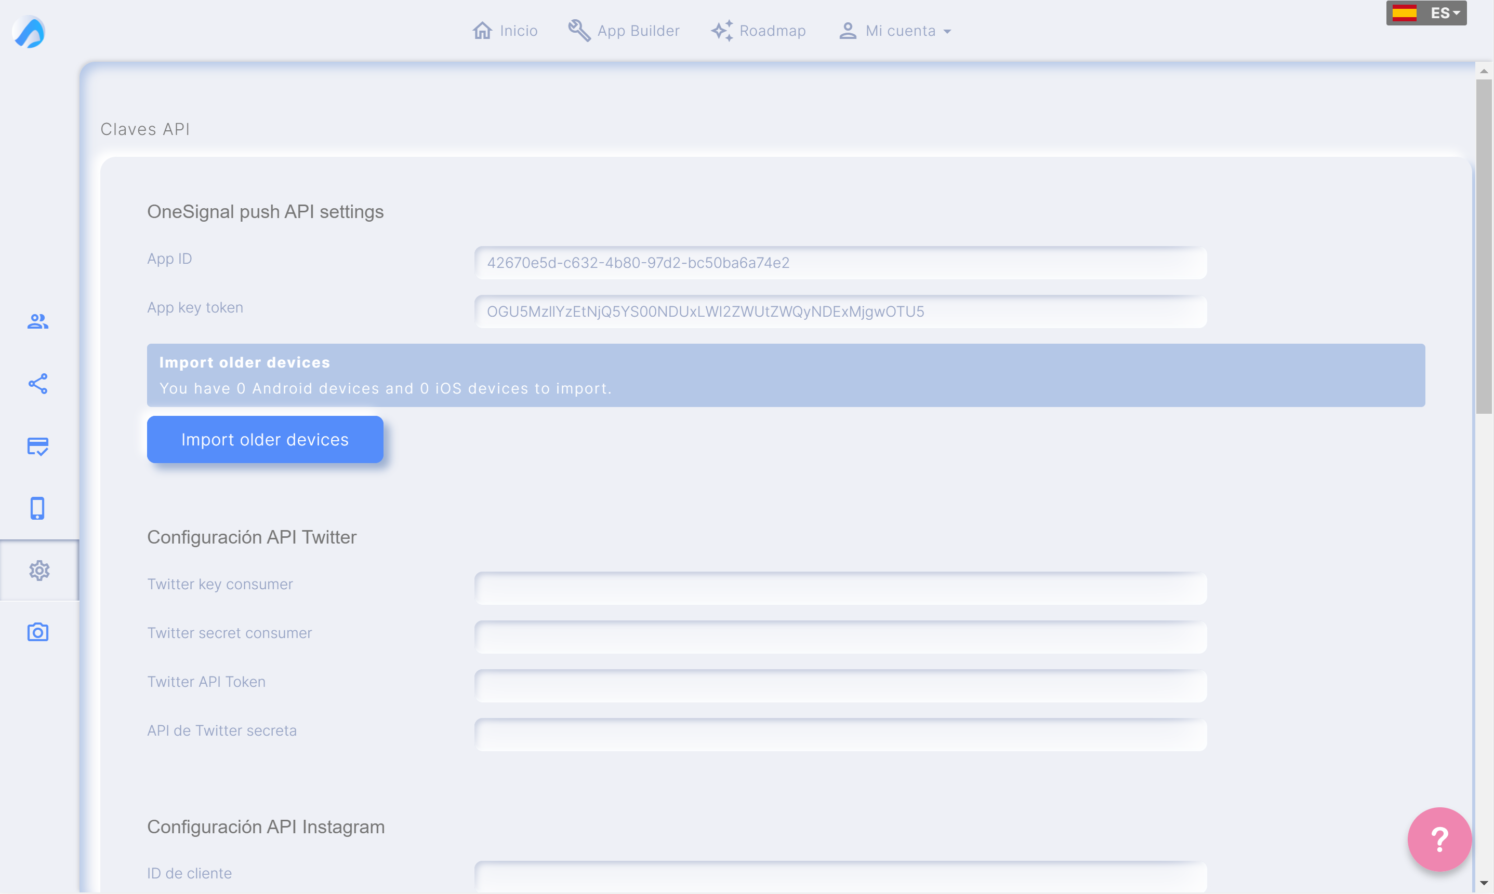Viewport: 1494px width, 894px height.
Task: Focus the Twitter secret consumer field
Action: pyautogui.click(x=840, y=638)
